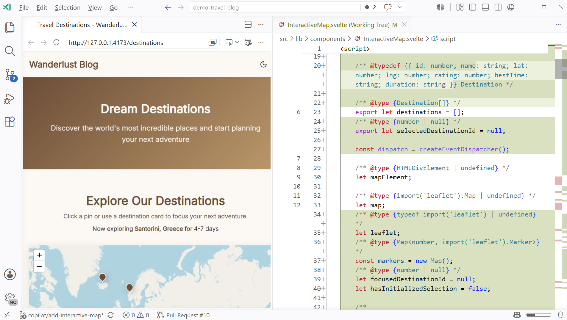
Task: Expand the chat dropdown arrow in the title bar
Action: pyautogui.click(x=400, y=7)
